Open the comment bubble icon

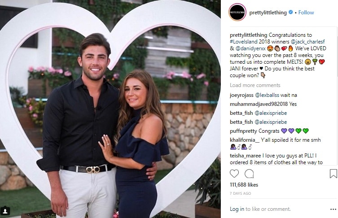[x=249, y=174]
